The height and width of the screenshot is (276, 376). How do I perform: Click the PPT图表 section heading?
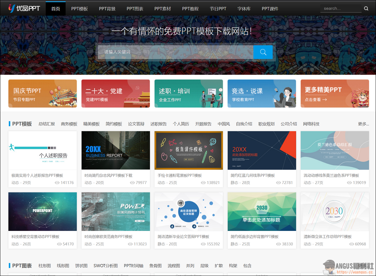pos(22,266)
